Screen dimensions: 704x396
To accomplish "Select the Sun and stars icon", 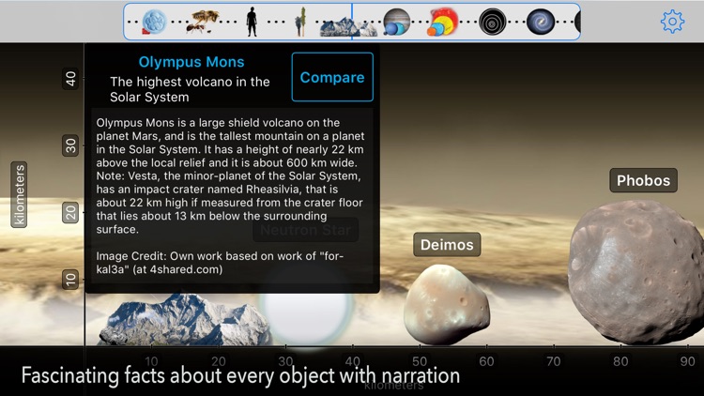I will click(x=442, y=22).
